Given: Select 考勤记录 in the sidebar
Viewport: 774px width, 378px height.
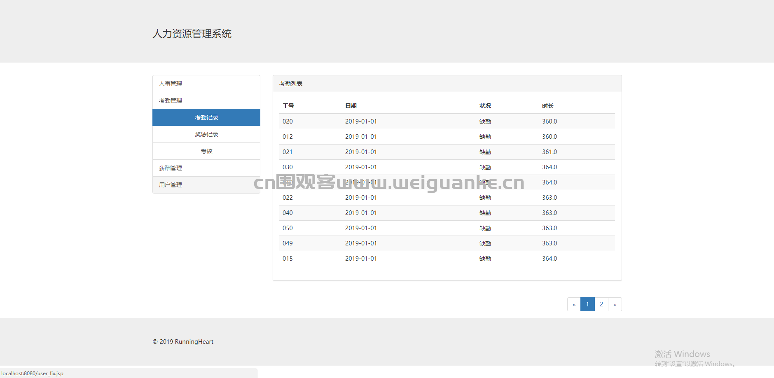Looking at the screenshot, I should click(x=206, y=117).
